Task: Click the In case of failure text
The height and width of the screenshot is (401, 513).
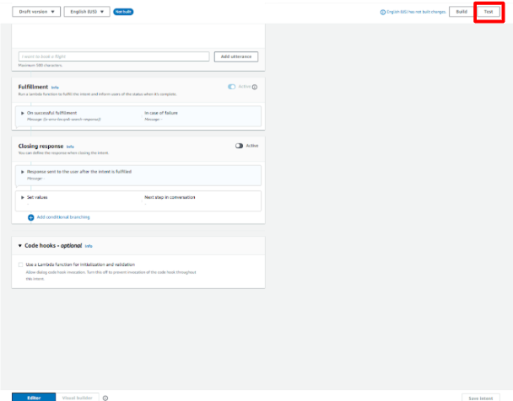Action: coord(161,113)
